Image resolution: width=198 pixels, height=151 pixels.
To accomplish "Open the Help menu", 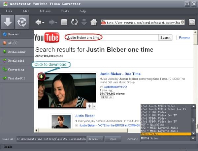I will (82, 11).
